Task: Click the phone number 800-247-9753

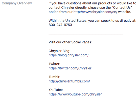Action: 60,25
